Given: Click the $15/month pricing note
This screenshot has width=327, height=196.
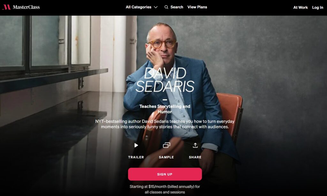Looking at the screenshot, I should [165, 189].
